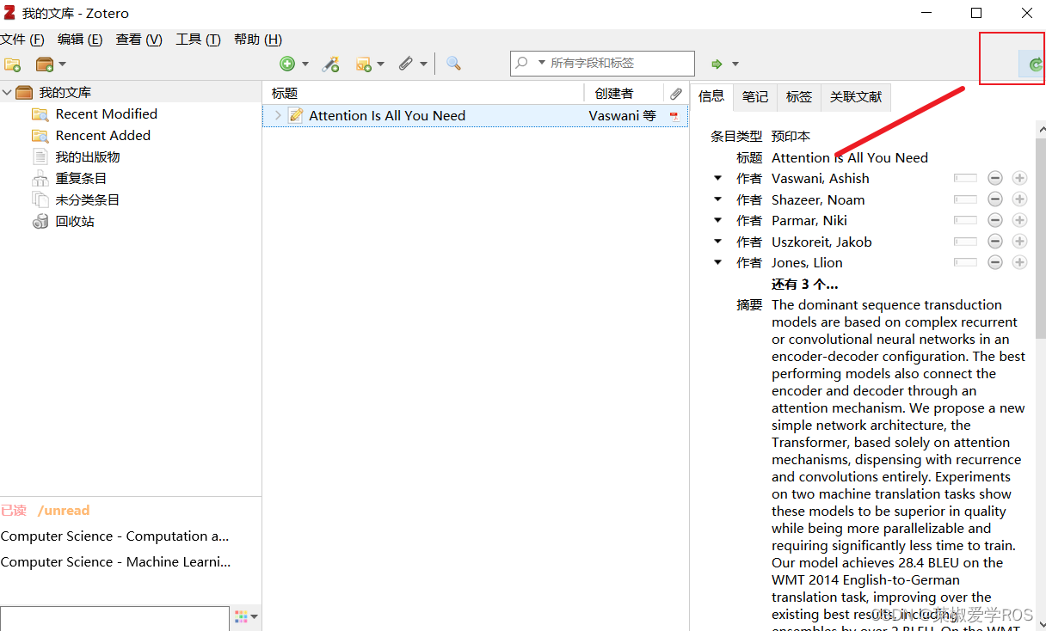This screenshot has width=1046, height=631.
Task: Open creator type dropdown for Jones, Llion
Action: [718, 262]
